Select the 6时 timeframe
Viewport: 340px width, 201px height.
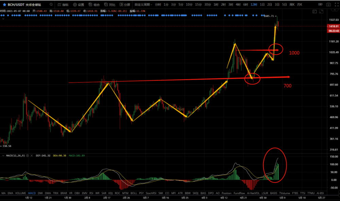pos(245,4)
